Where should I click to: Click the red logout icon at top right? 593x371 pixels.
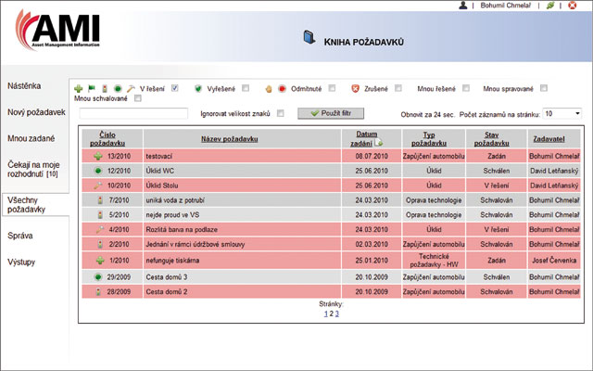[x=573, y=6]
